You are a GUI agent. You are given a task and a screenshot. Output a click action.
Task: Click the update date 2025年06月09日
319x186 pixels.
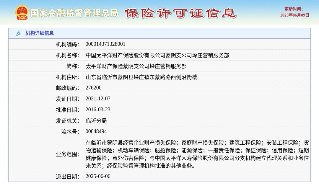click(294, 15)
